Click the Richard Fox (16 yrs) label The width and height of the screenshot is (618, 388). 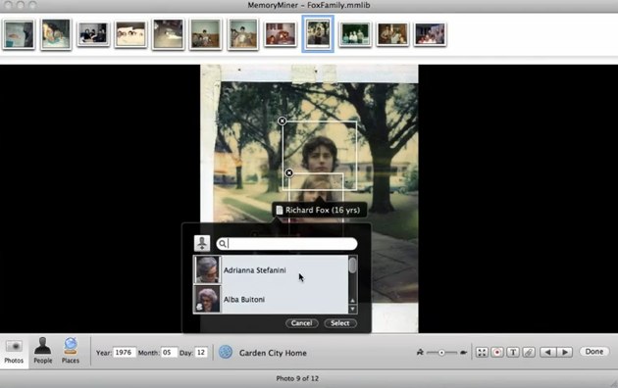tap(319, 210)
